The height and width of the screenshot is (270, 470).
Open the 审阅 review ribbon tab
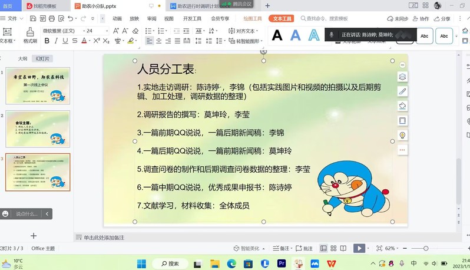tap(152, 19)
